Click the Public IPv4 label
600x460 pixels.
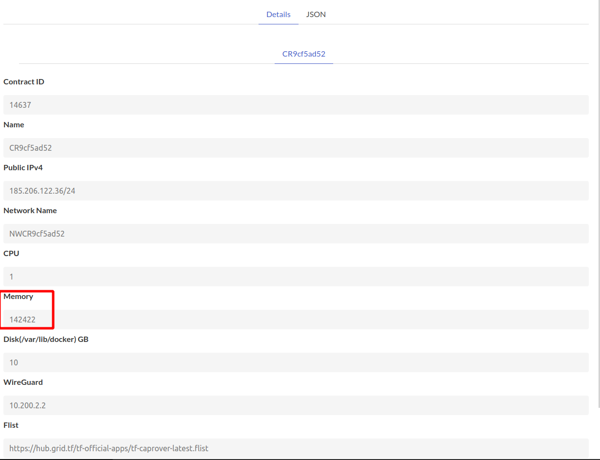point(23,167)
